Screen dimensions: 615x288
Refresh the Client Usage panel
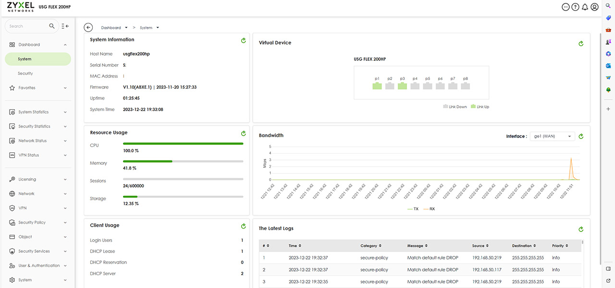244,226
